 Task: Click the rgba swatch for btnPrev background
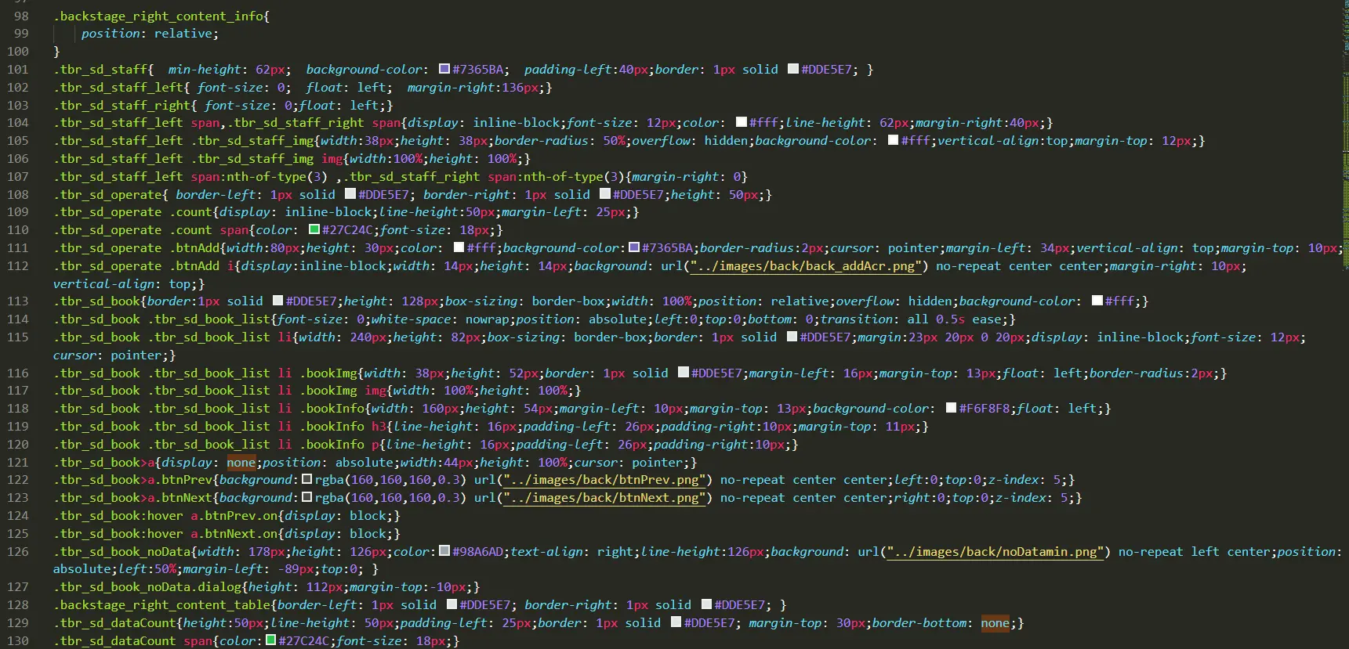click(x=307, y=479)
